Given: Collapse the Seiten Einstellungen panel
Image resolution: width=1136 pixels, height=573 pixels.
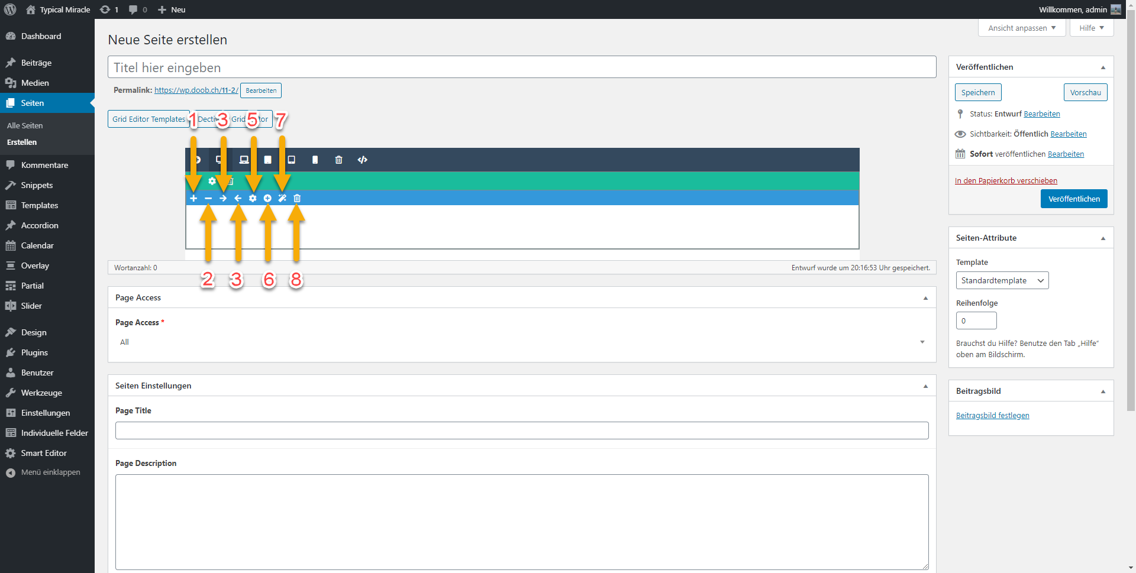Looking at the screenshot, I should tap(925, 386).
